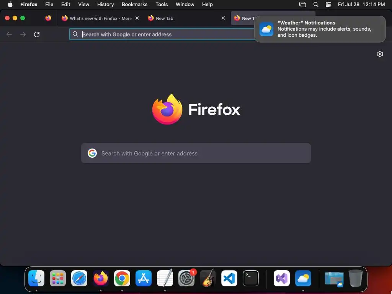Open the View menu
The width and height of the screenshot is (392, 294).
(x=83, y=5)
